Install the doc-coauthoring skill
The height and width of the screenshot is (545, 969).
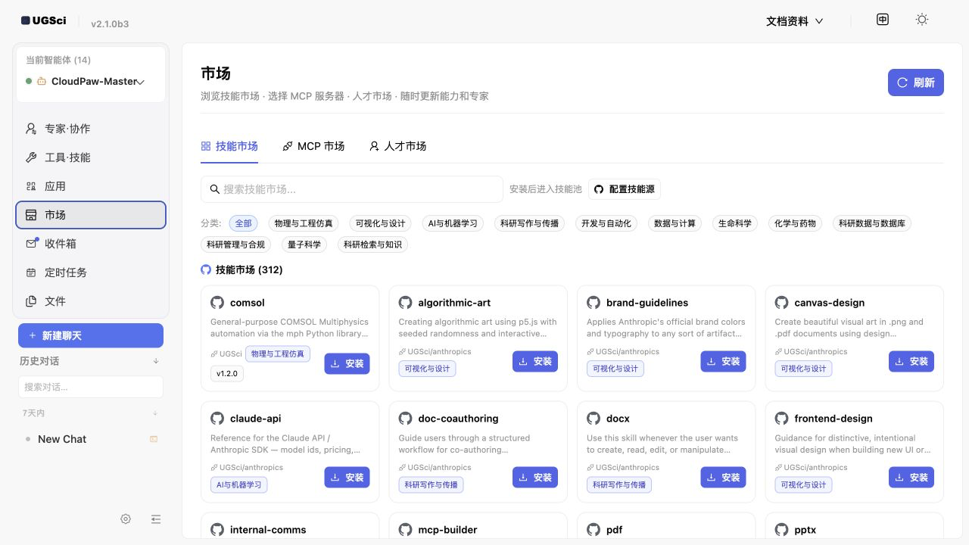pos(535,478)
